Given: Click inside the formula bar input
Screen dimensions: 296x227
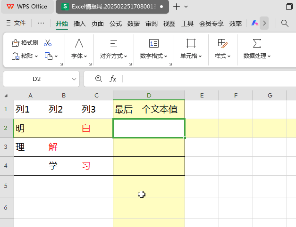Looking at the screenshot, I should pos(208,79).
